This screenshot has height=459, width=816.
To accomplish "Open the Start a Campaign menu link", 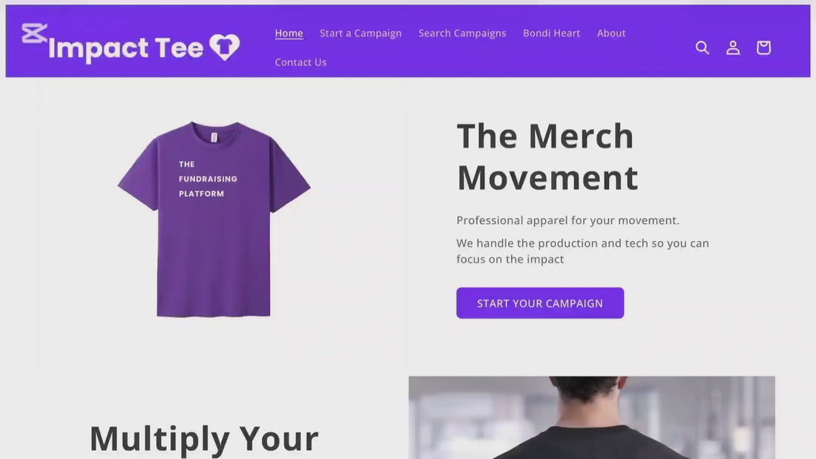I will coord(361,33).
